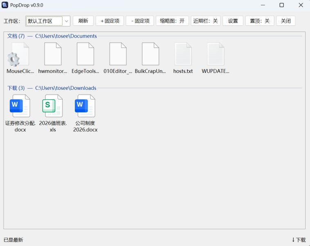Select the EdgeTools... file icon

click(x=85, y=54)
